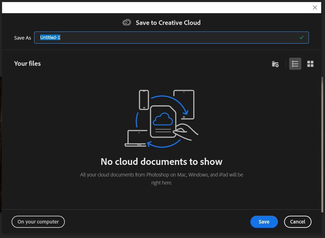Viewport: 325px width, 238px height.
Task: Click the 'Save to Creative Cloud' title
Action: click(168, 23)
